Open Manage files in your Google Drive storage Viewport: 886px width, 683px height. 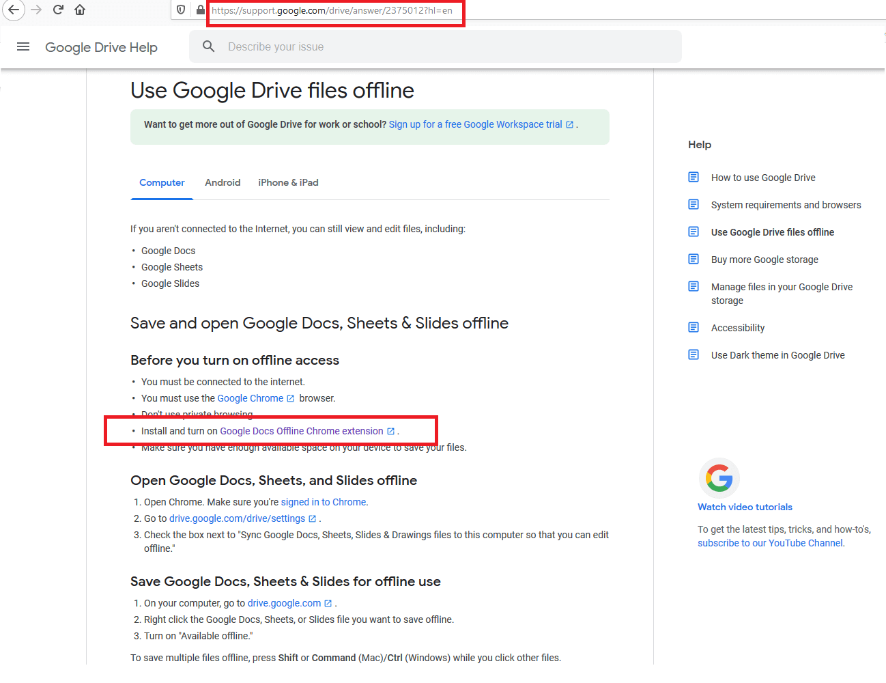pos(782,294)
